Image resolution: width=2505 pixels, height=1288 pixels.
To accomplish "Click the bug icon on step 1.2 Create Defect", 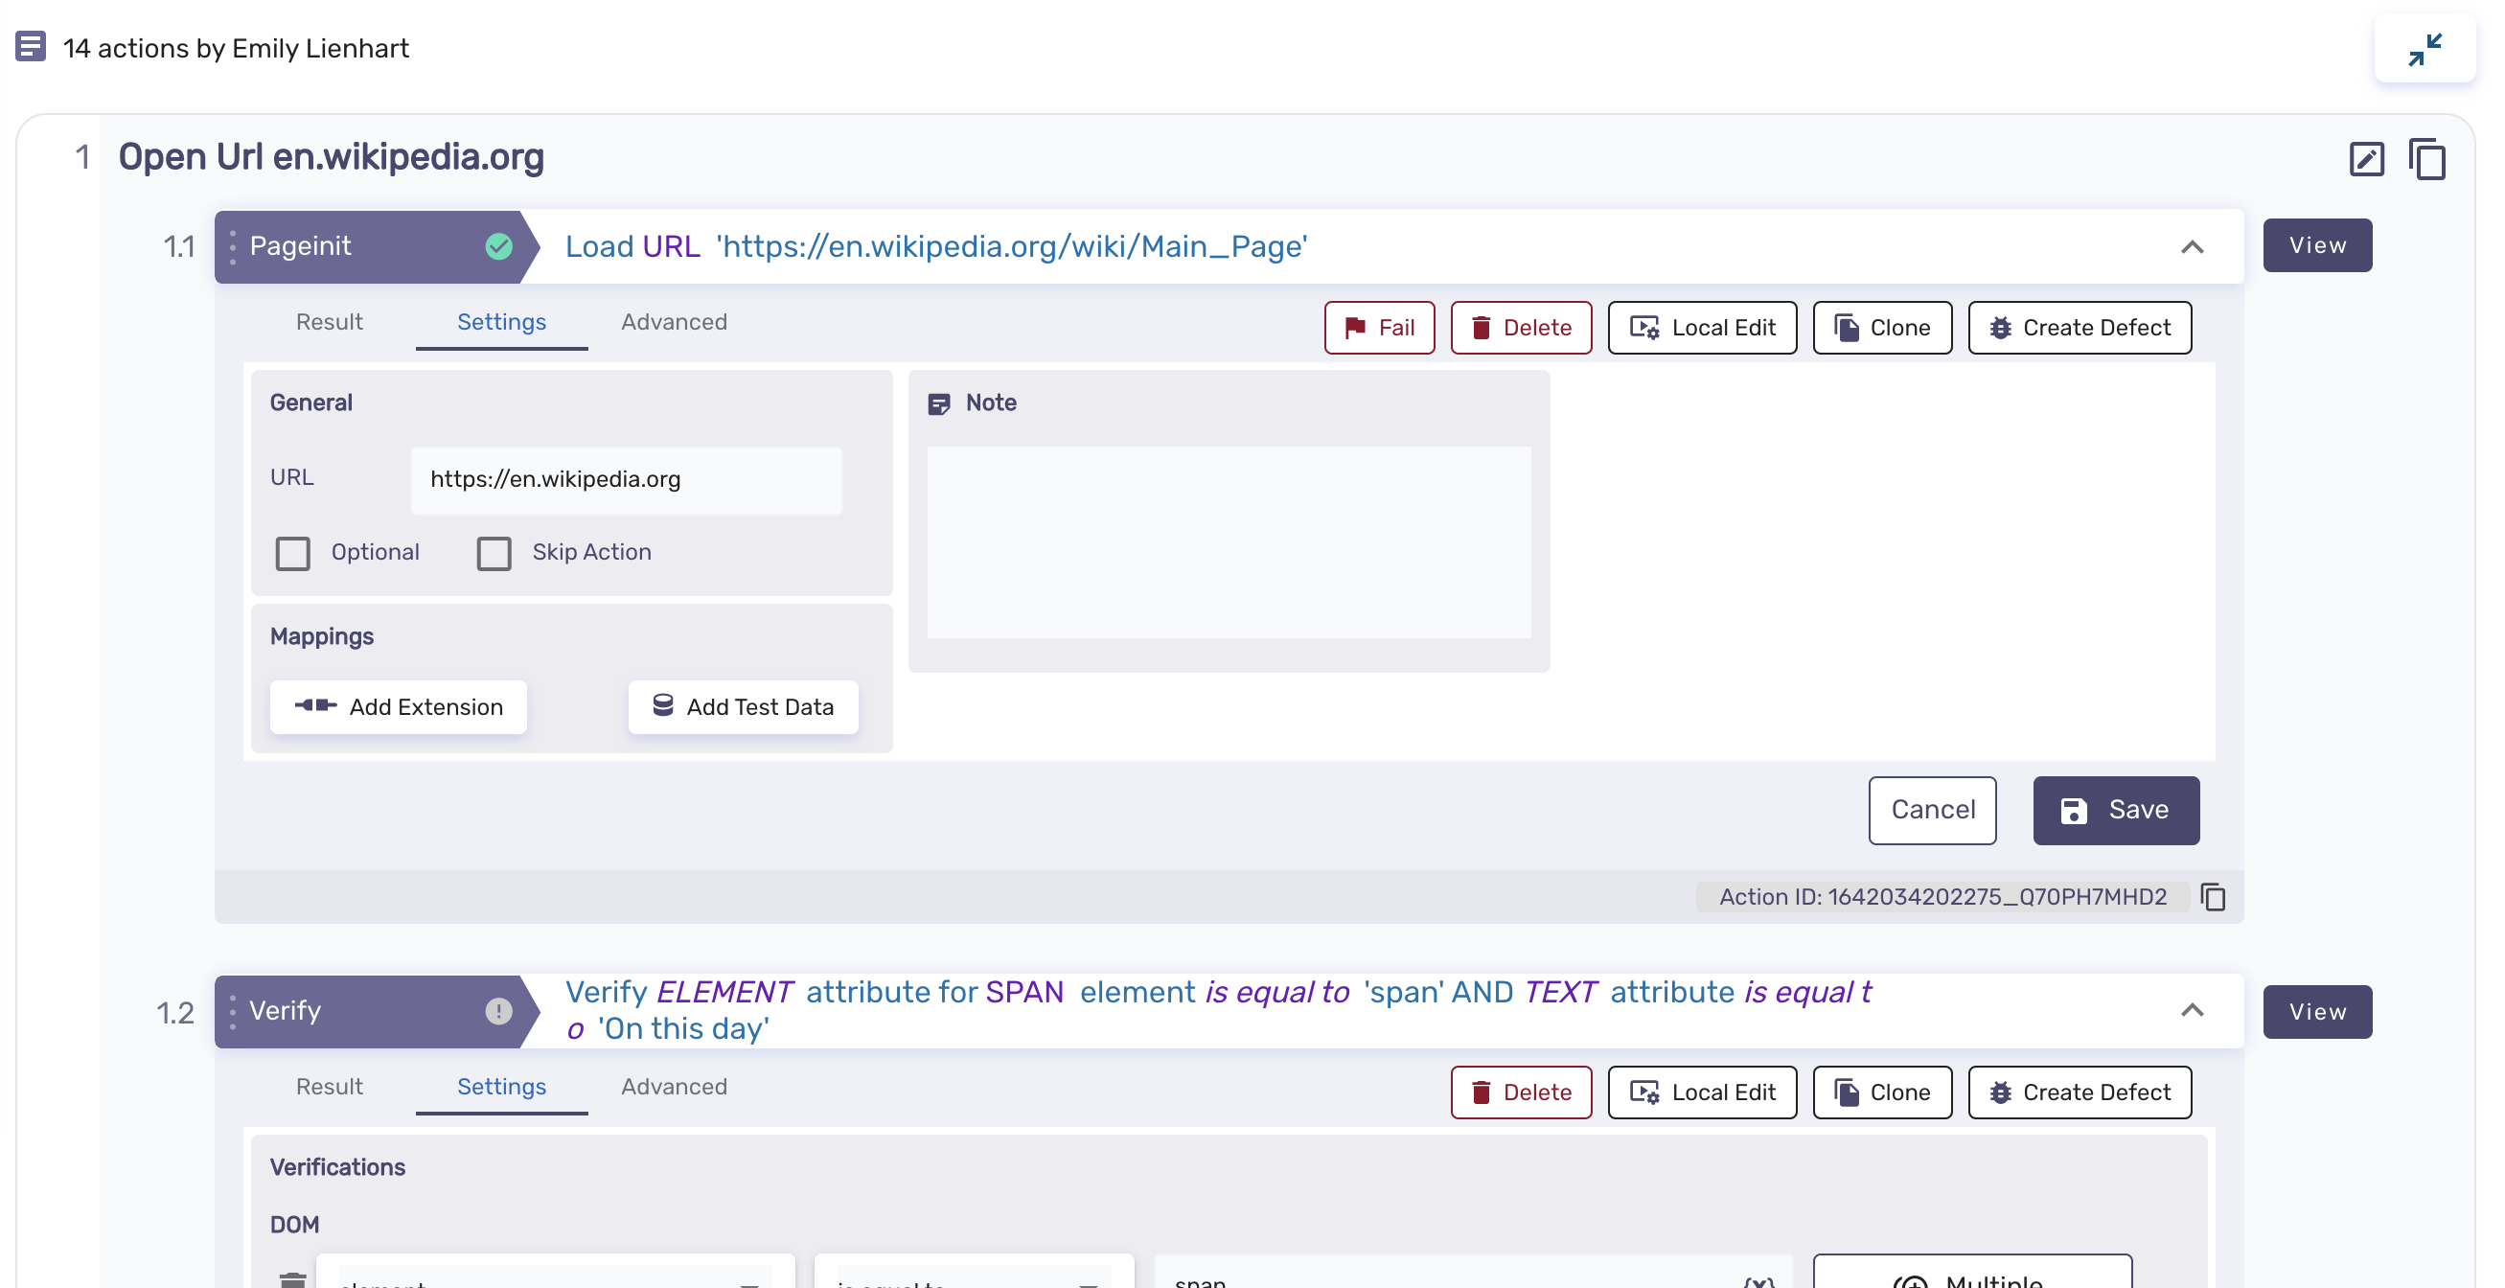I will coord(2000,1092).
